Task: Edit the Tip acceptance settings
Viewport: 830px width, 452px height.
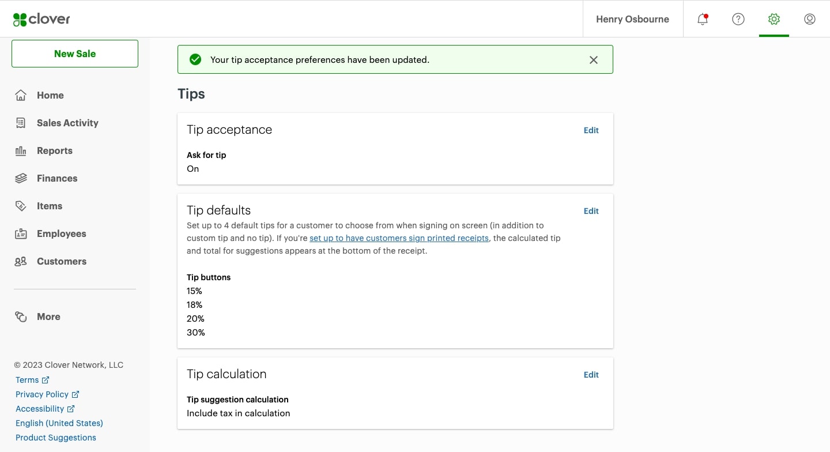Action: pyautogui.click(x=591, y=130)
